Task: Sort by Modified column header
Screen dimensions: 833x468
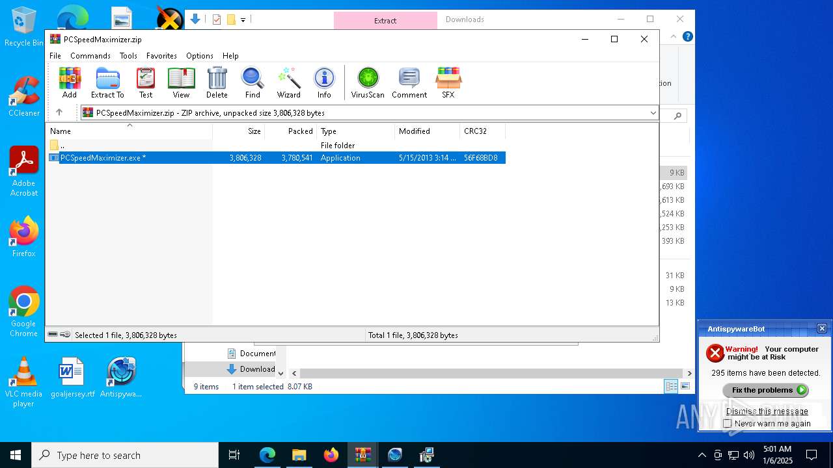Action: point(427,131)
